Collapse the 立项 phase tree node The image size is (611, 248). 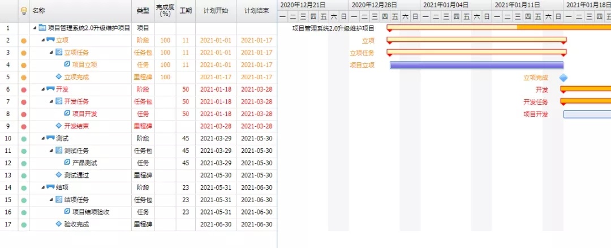click(x=43, y=40)
